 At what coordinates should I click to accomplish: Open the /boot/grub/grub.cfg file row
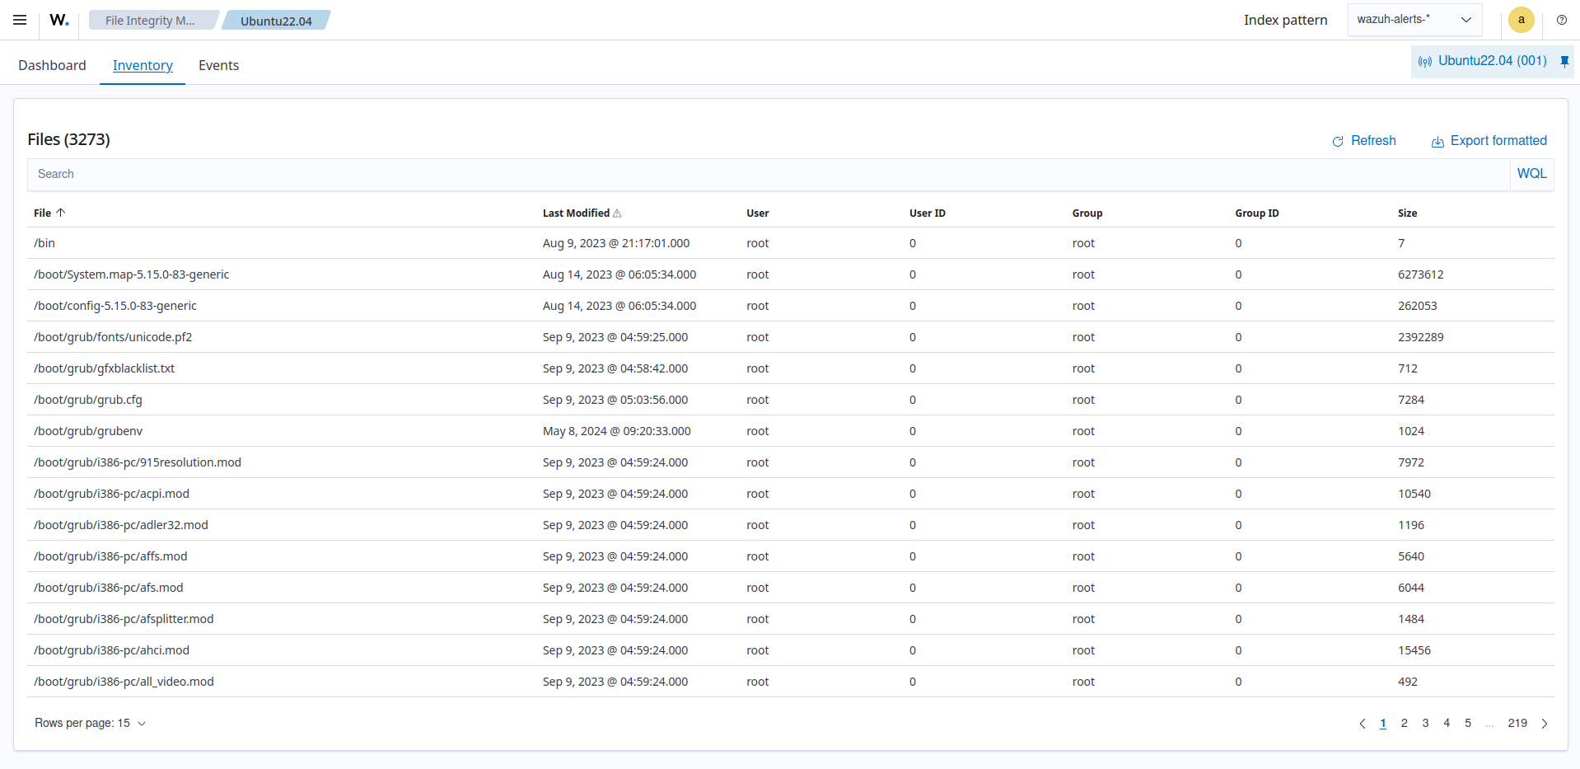click(88, 400)
